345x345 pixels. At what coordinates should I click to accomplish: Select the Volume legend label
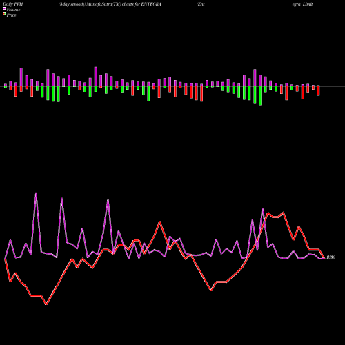[x=13, y=10]
